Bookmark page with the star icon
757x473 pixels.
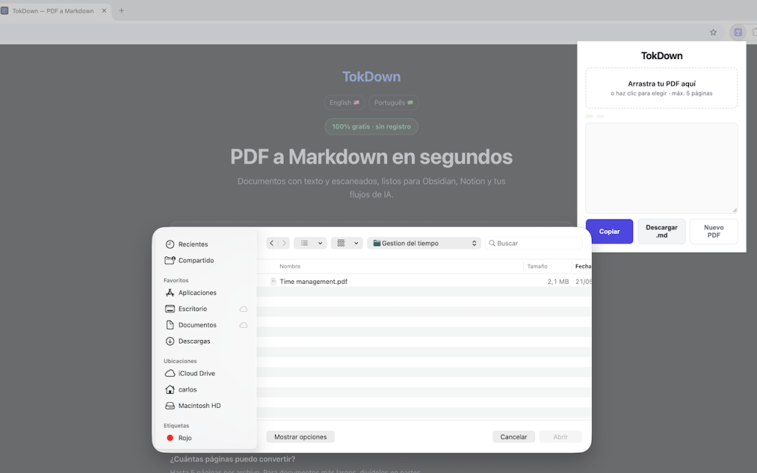[713, 33]
